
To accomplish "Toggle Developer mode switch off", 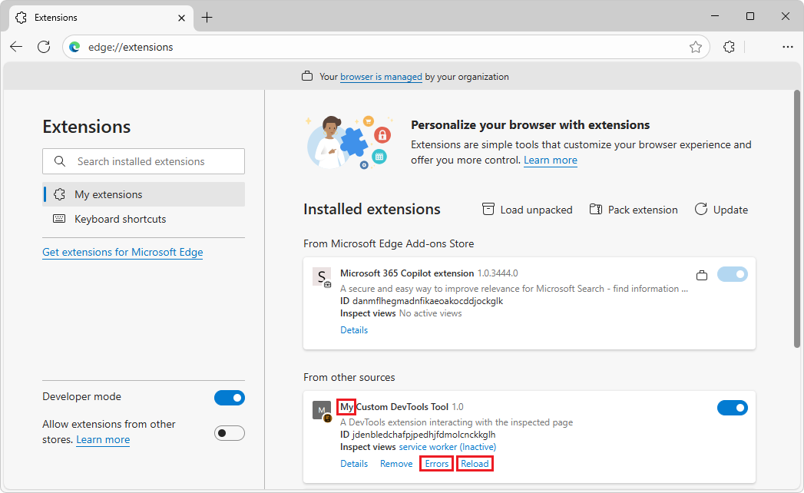I will [x=229, y=398].
